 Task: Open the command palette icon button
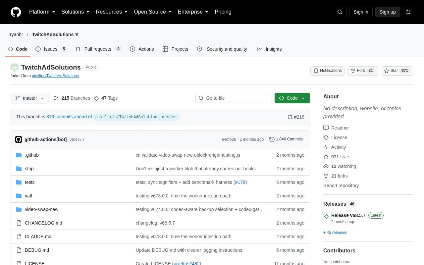pos(408,12)
